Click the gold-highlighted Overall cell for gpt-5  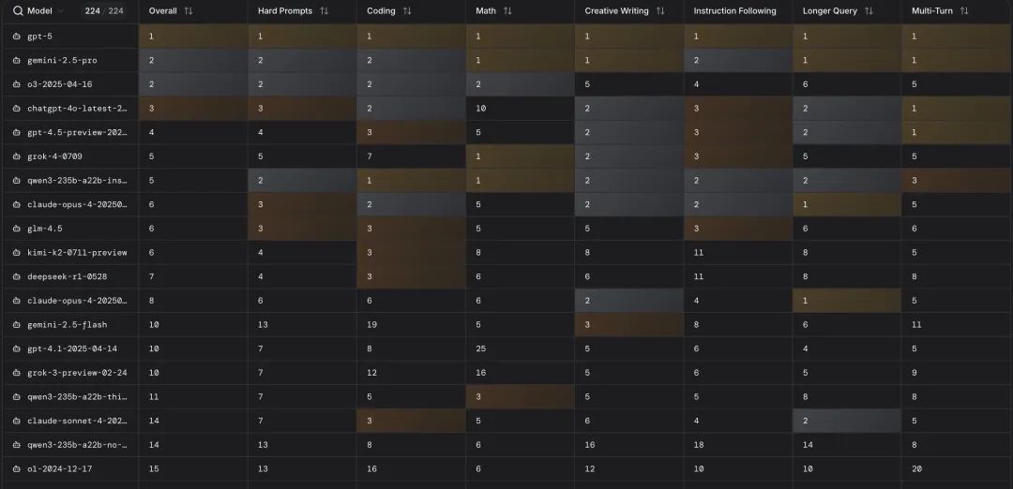point(192,36)
